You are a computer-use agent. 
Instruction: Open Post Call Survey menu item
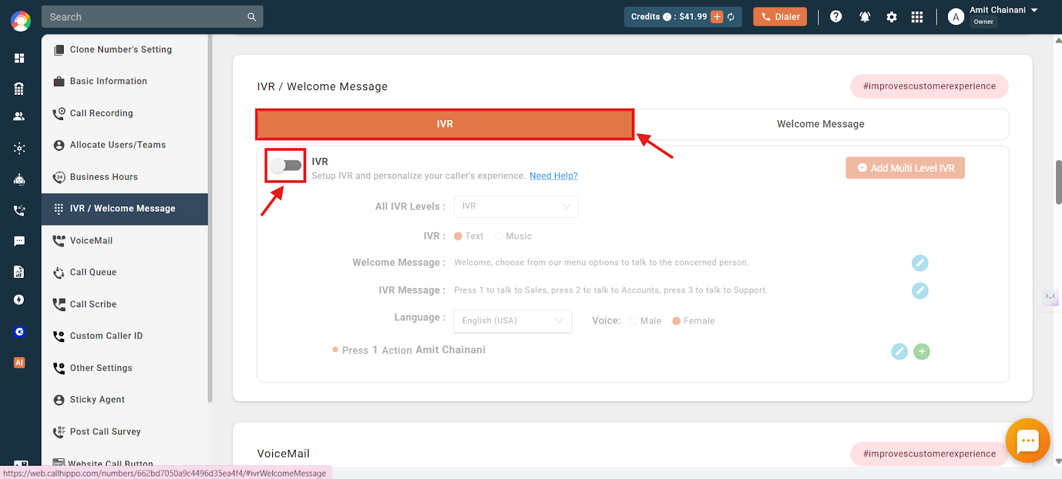pyautogui.click(x=125, y=432)
